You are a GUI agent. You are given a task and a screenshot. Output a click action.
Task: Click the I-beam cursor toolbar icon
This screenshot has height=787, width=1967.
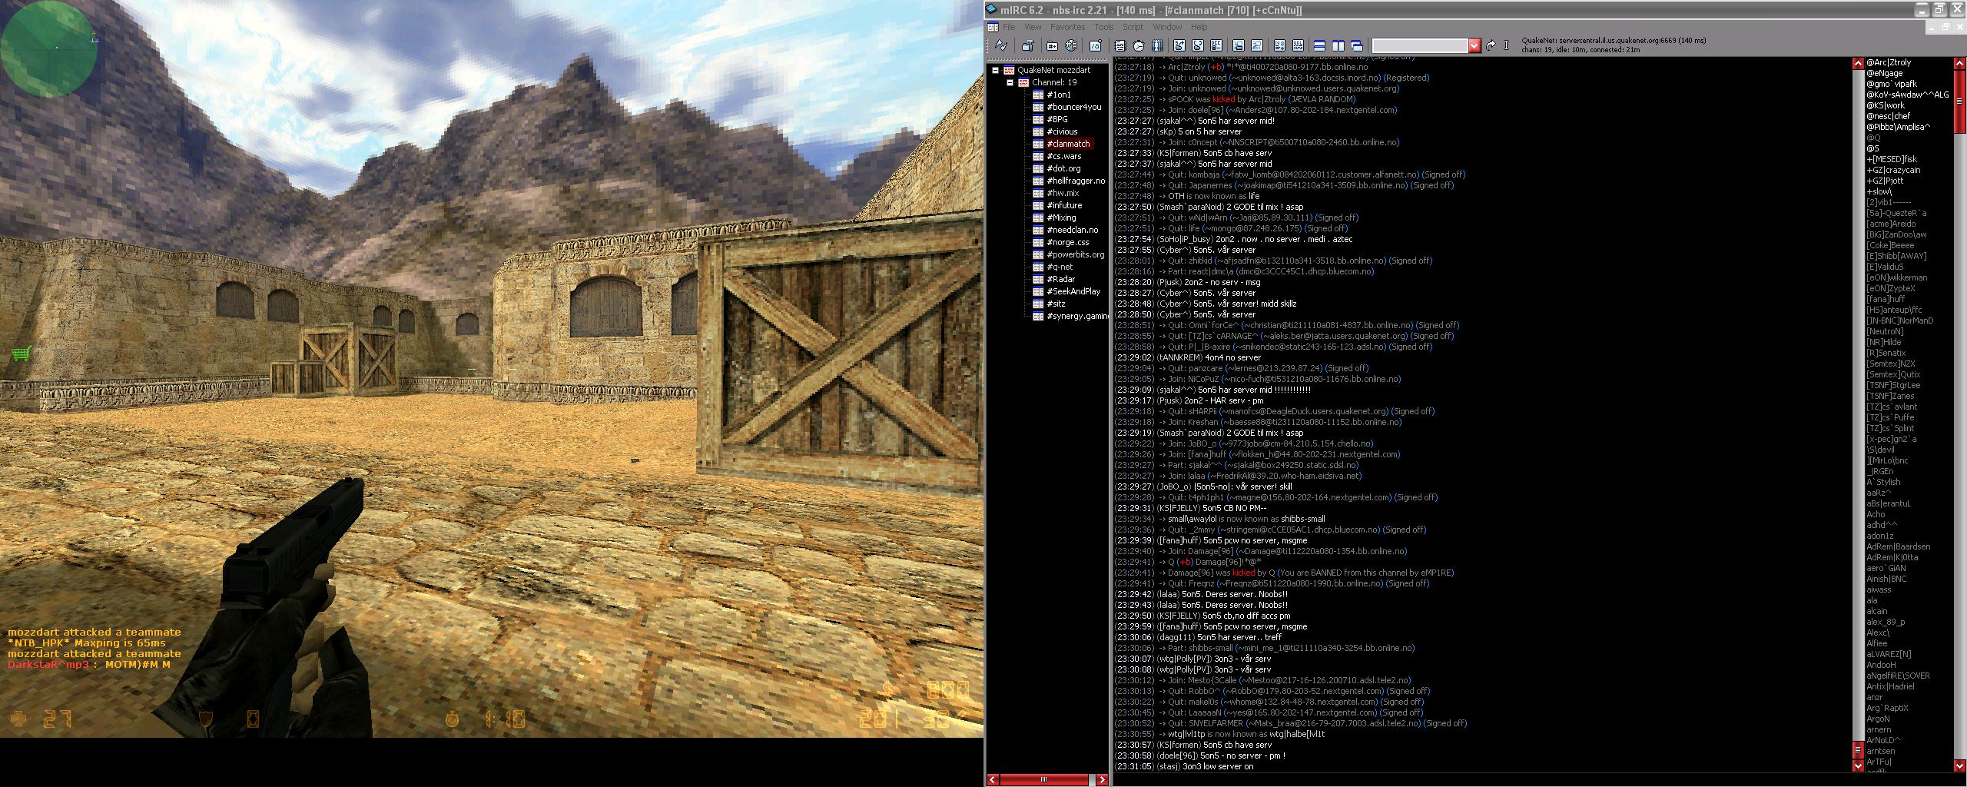(x=1506, y=45)
